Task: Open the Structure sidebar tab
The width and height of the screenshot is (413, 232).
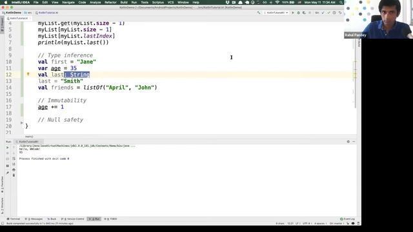Action: pos(2,206)
